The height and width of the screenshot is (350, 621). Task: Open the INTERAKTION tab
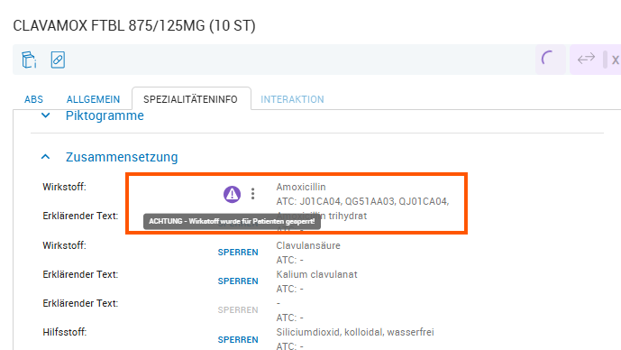(x=292, y=99)
